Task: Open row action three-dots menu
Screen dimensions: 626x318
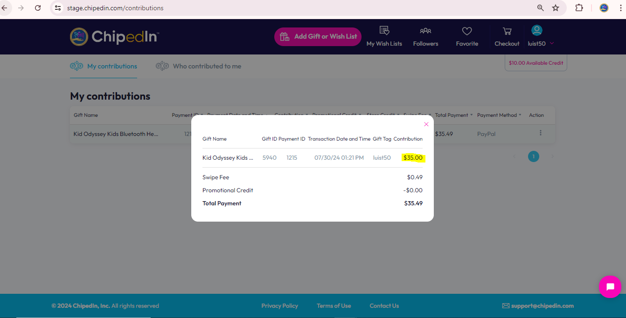Action: point(541,133)
